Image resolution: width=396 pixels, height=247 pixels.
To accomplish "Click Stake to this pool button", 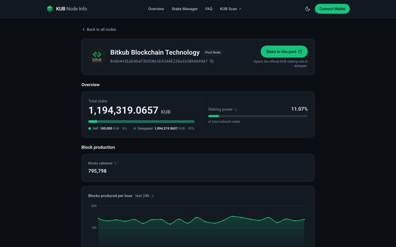I will [284, 52].
